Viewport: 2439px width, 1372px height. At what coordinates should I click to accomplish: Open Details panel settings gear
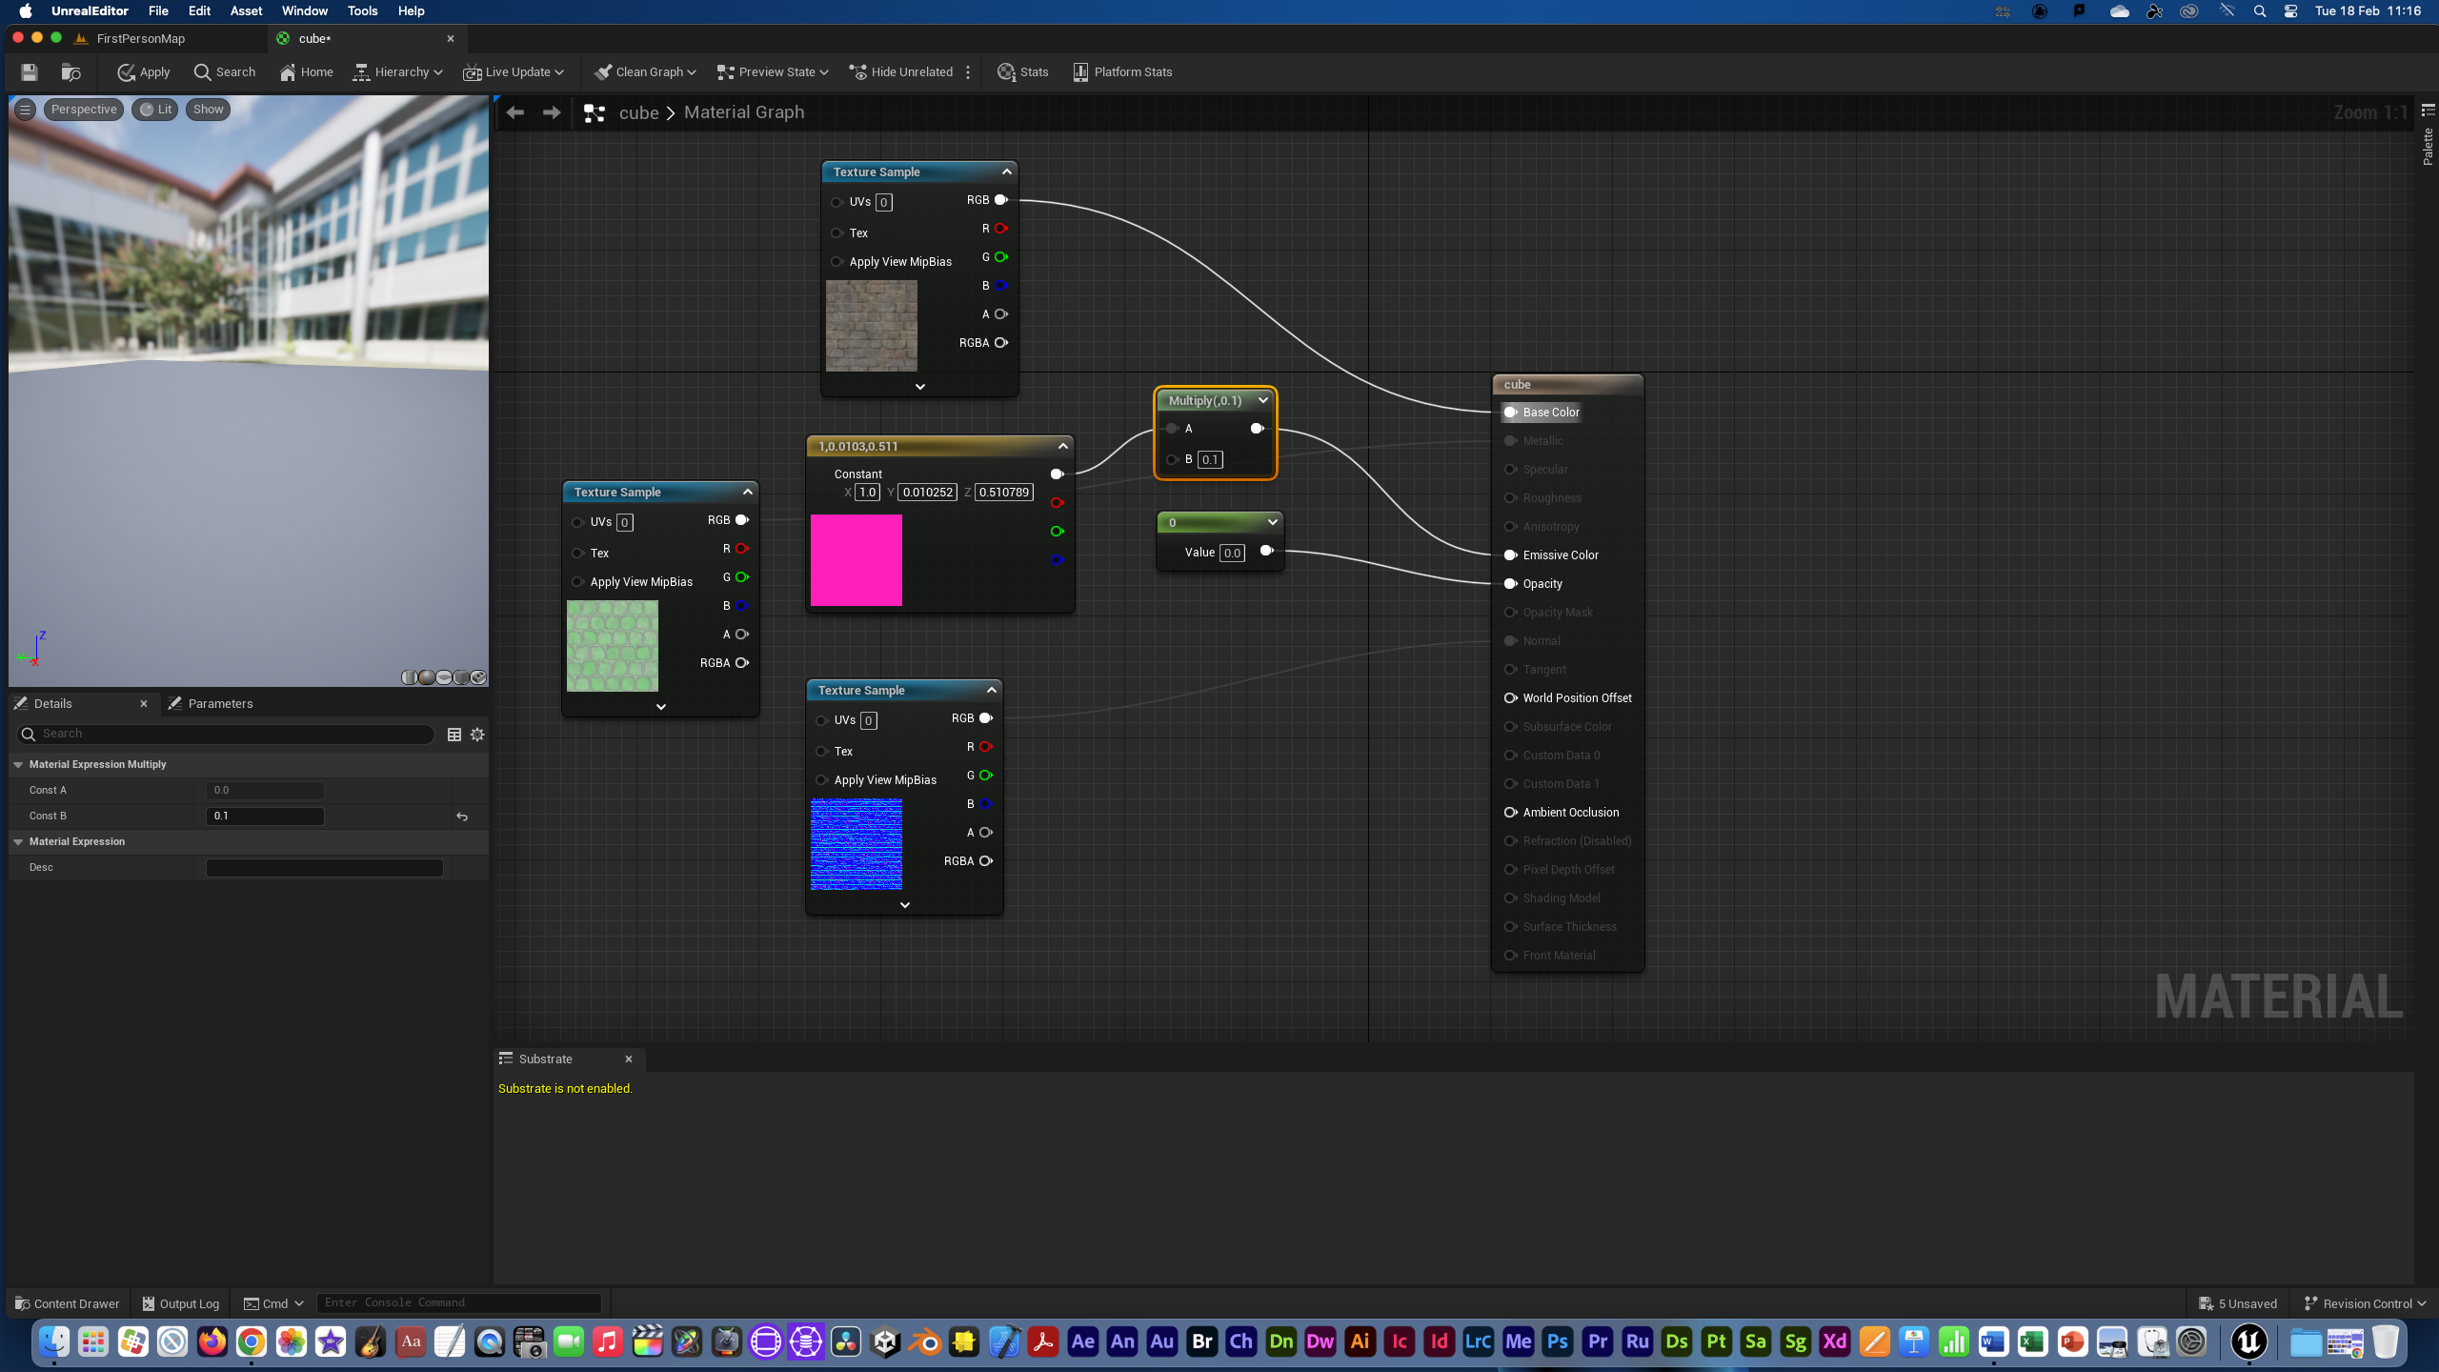pyautogui.click(x=478, y=734)
